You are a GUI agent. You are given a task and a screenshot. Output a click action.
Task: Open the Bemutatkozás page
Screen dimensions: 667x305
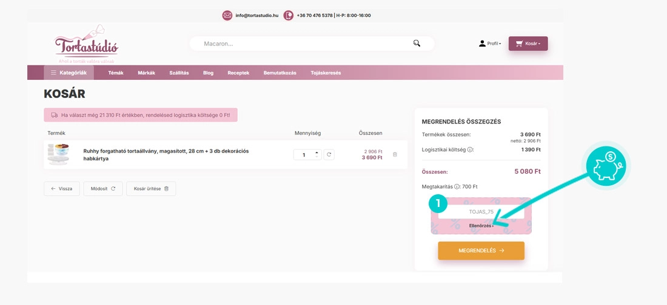(280, 73)
